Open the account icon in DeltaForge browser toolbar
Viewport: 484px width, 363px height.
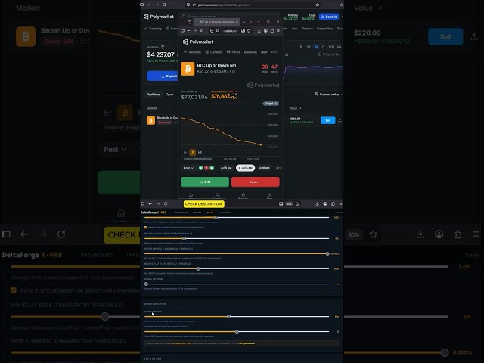pos(325,203)
